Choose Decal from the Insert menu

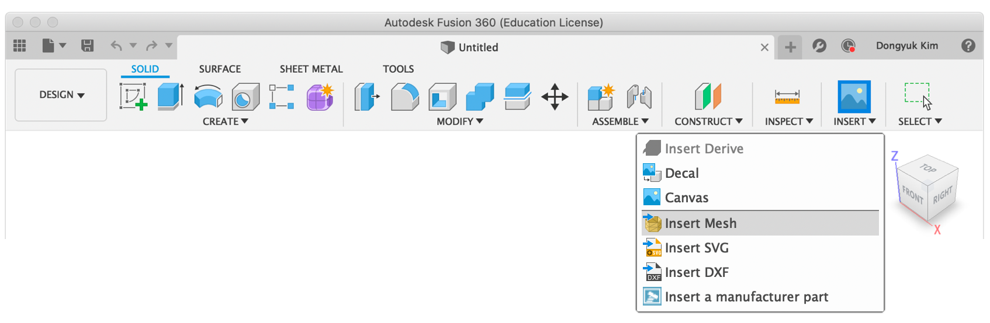(760, 173)
